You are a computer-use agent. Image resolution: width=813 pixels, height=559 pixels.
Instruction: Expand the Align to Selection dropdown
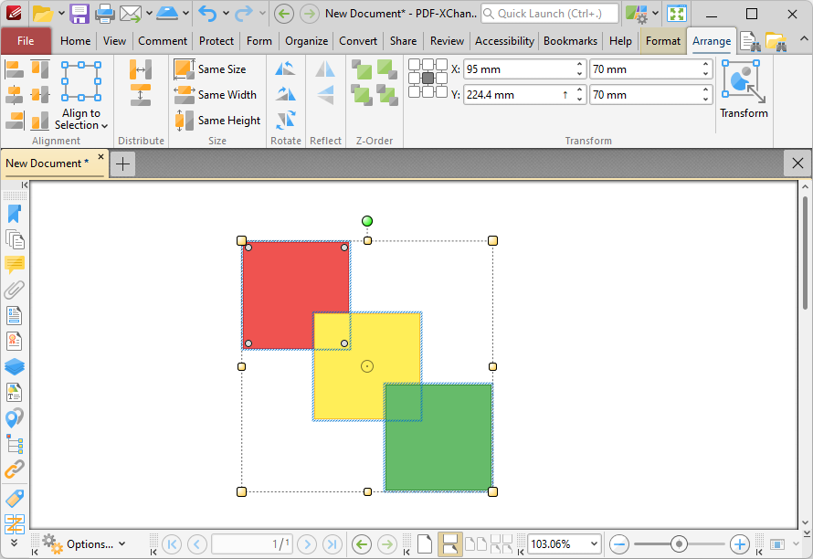[81, 120]
